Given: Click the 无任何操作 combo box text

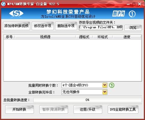Looking at the screenshot, I should (x=71, y=92).
